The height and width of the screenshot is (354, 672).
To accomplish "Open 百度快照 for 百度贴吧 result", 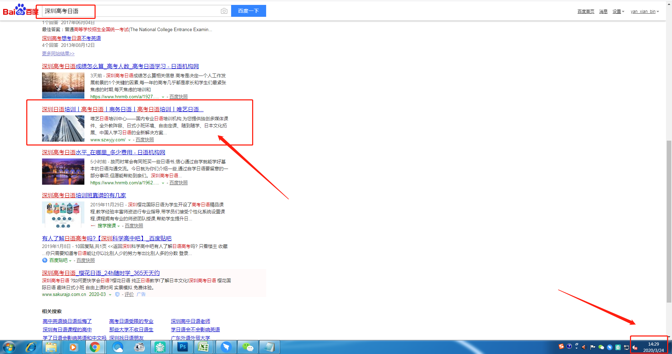I will (85, 260).
